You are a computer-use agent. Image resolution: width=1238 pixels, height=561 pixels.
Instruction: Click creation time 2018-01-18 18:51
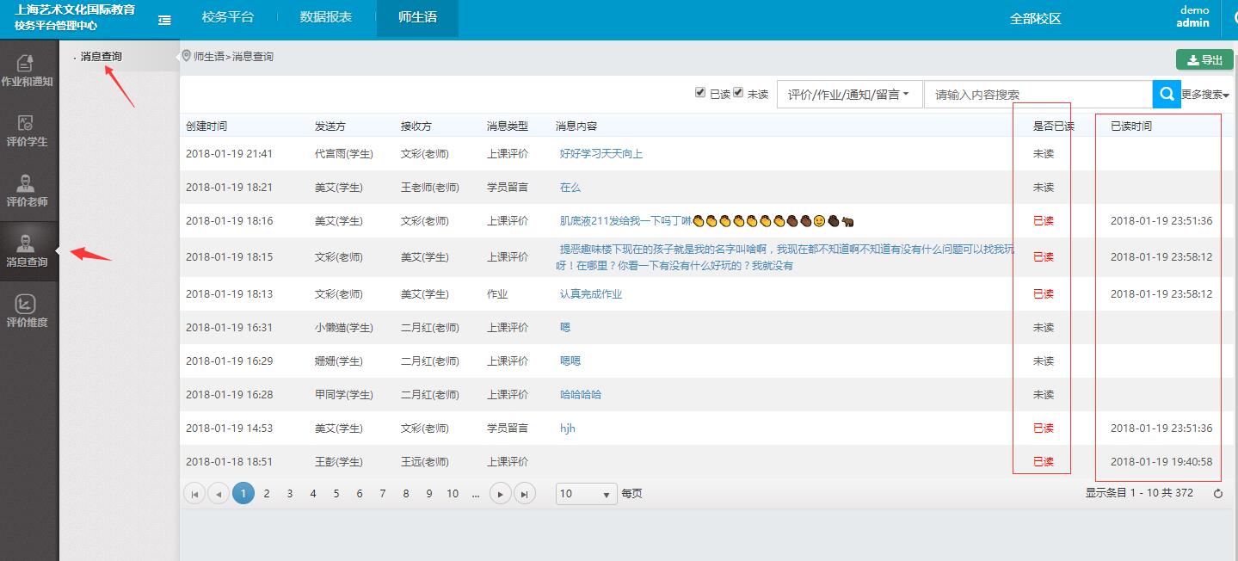click(229, 462)
